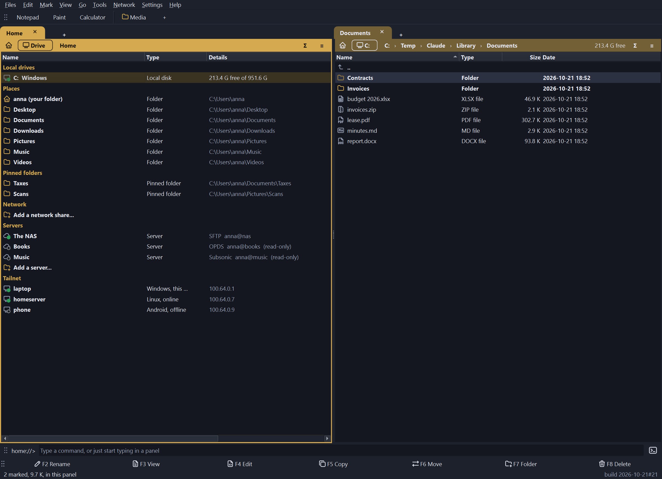Viewport: 662px width, 479px height.
Task: Click the invoices.zip archive icon
Action: 341,109
